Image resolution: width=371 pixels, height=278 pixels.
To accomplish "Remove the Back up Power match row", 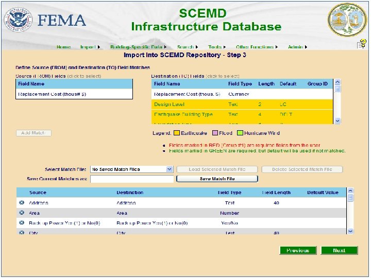I will (22, 223).
